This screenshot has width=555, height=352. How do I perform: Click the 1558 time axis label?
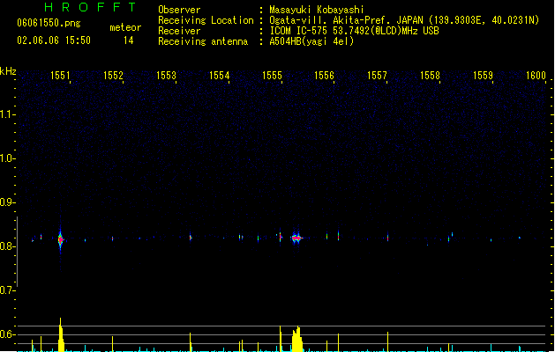(x=430, y=76)
